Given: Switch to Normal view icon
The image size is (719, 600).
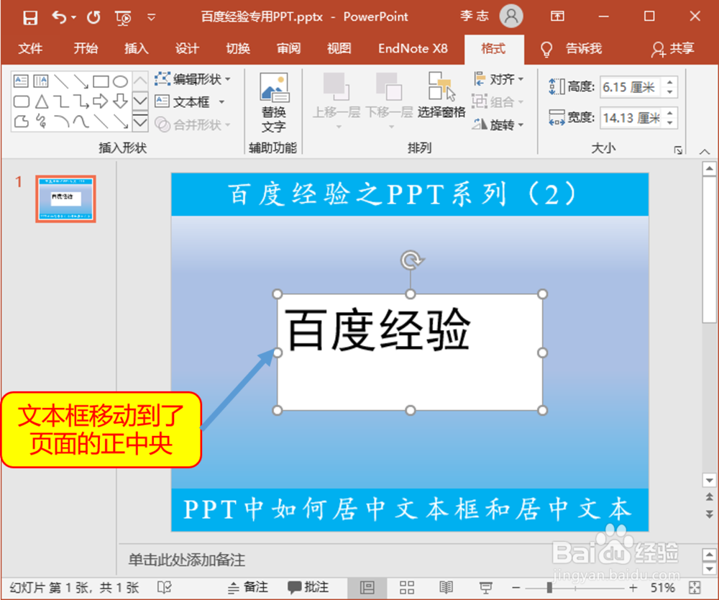Looking at the screenshot, I should pyautogui.click(x=367, y=588).
